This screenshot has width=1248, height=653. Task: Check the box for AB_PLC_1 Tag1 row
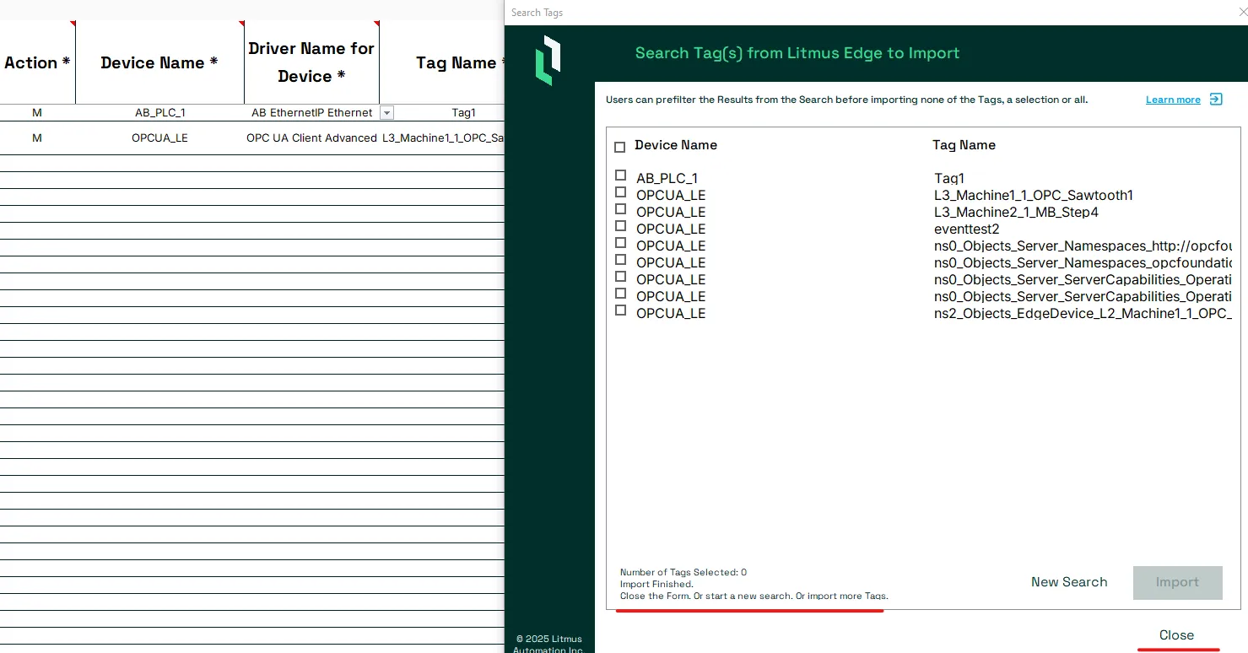click(621, 175)
